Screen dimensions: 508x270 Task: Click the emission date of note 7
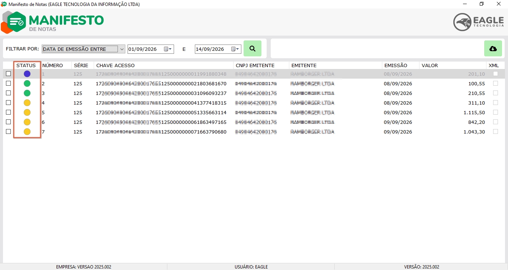(398, 132)
